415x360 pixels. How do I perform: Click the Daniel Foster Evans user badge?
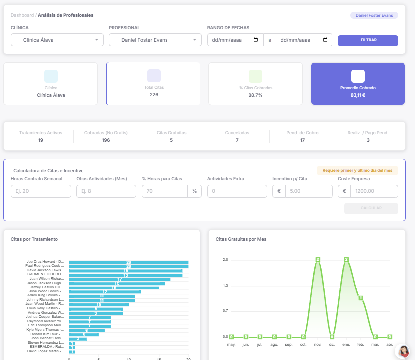coord(374,15)
